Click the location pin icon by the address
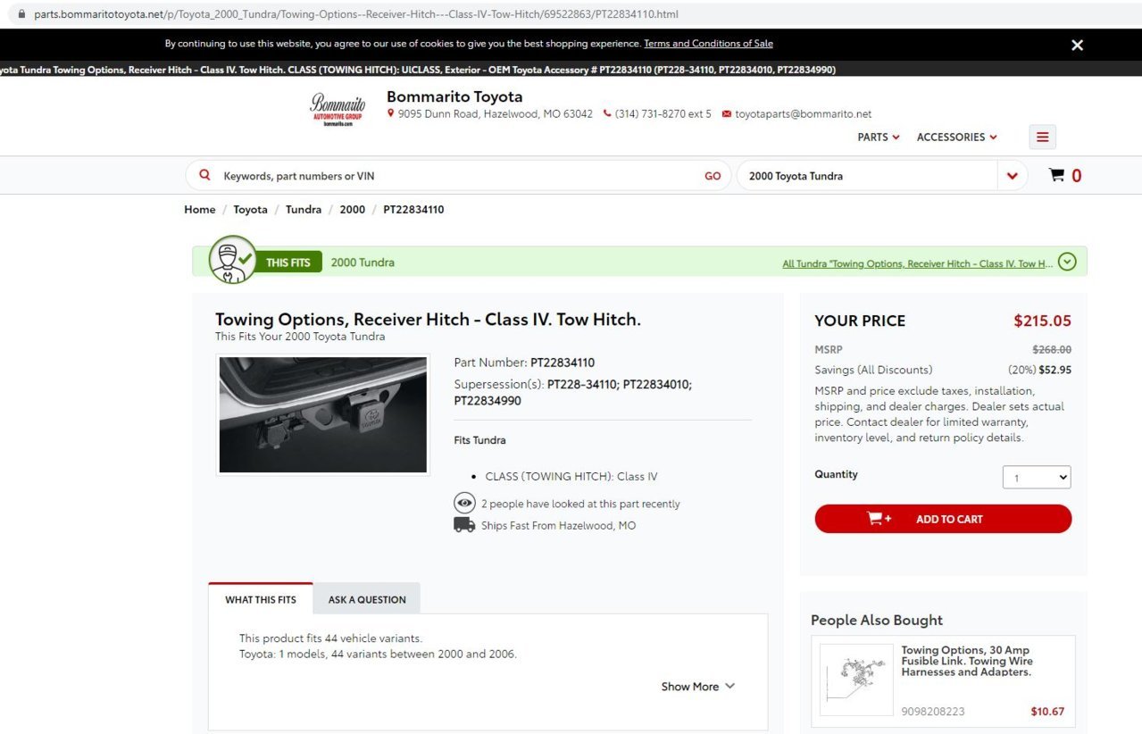This screenshot has width=1142, height=734. pyautogui.click(x=391, y=113)
